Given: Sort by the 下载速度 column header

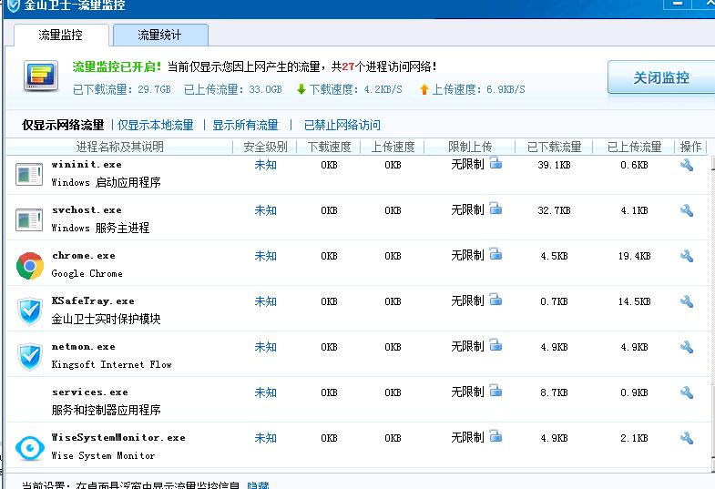Looking at the screenshot, I should point(329,147).
